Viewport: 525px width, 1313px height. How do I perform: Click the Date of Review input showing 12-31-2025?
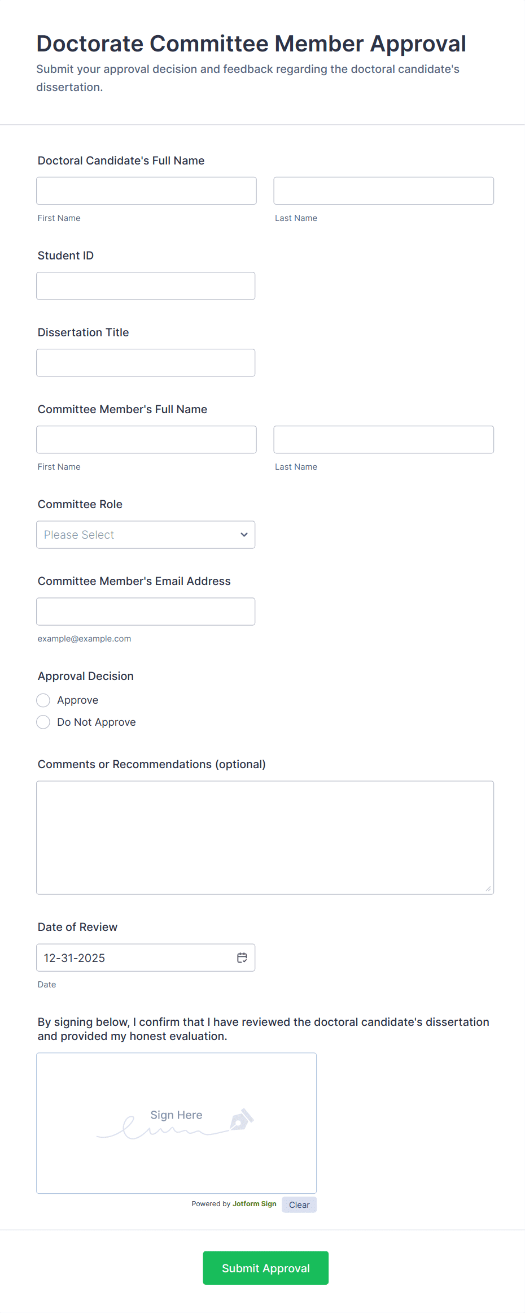coord(130,957)
